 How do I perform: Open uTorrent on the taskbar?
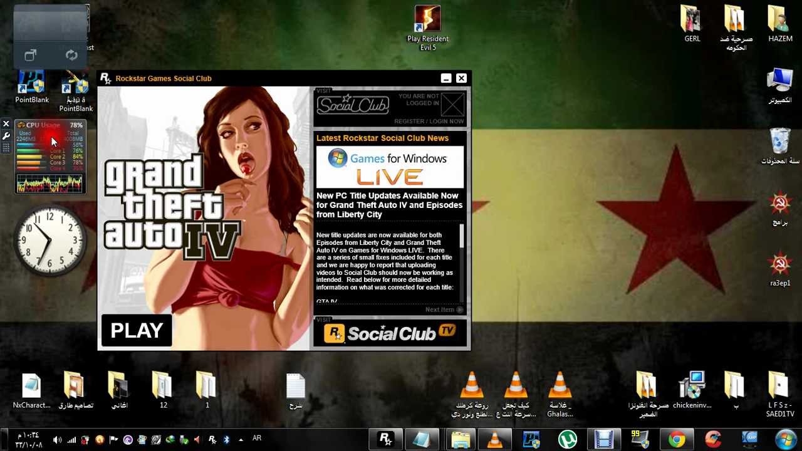click(x=568, y=440)
